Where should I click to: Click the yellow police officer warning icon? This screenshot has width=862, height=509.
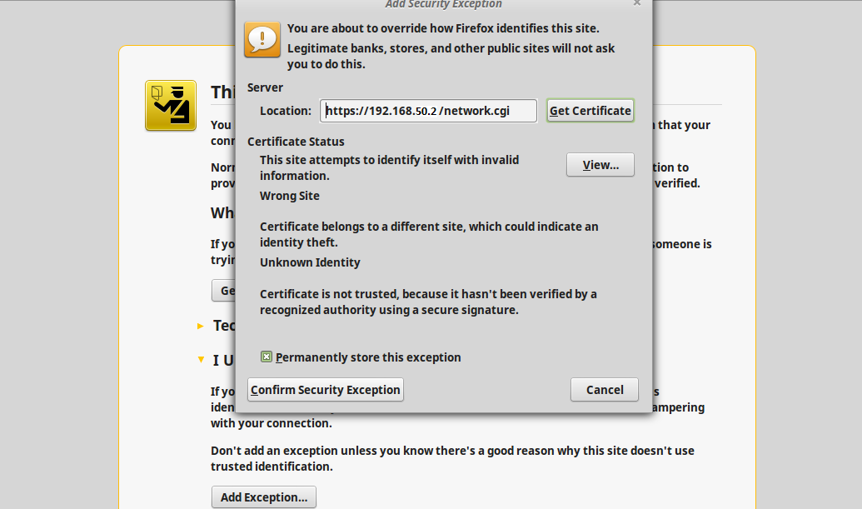tap(171, 106)
